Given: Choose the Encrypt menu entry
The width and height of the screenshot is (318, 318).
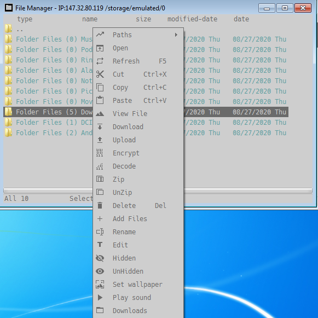Looking at the screenshot, I should [138, 153].
